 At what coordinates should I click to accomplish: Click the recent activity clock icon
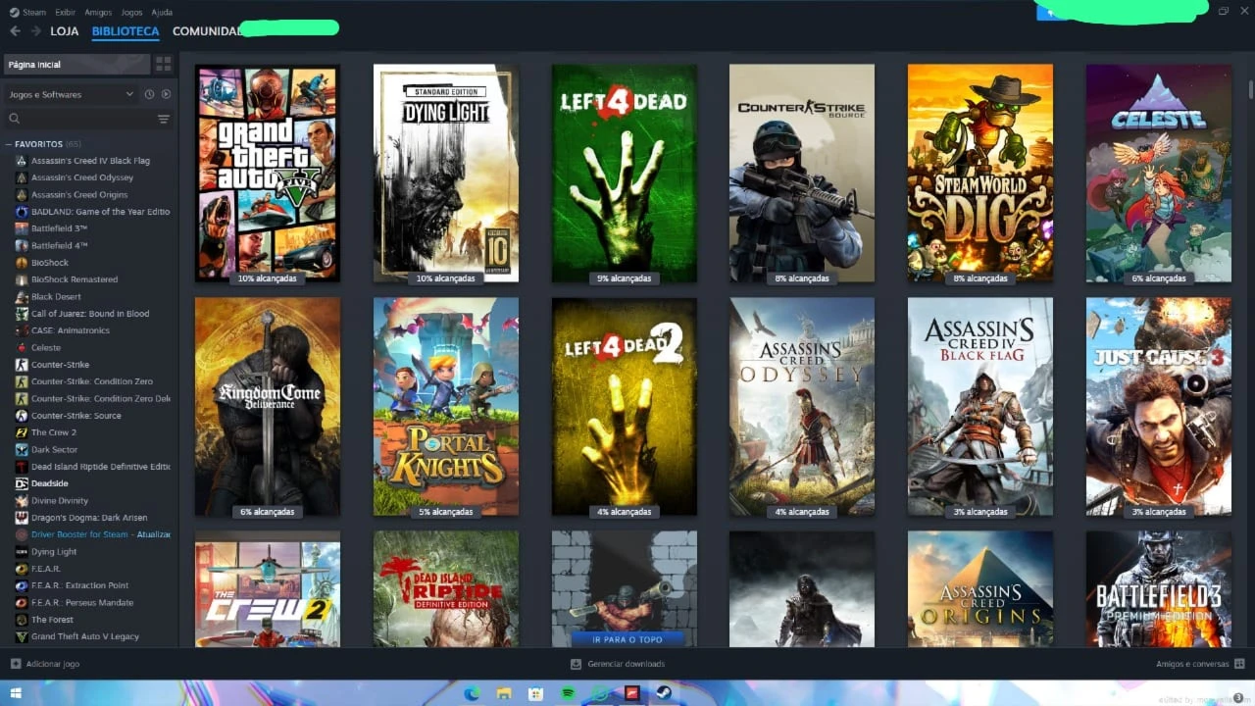[x=149, y=94]
